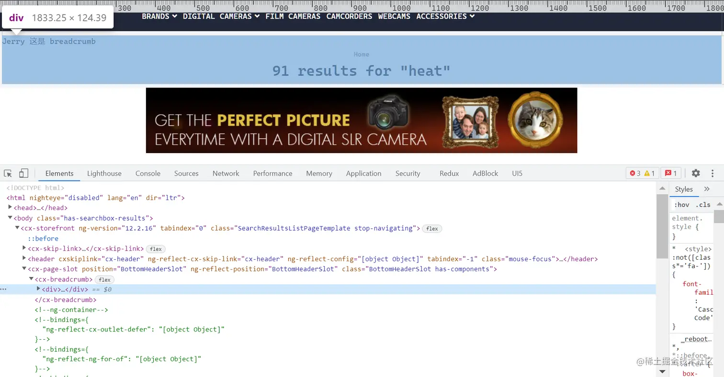Go to FILM CAMERAS category
Screen dimensions: 724x377
(293, 16)
